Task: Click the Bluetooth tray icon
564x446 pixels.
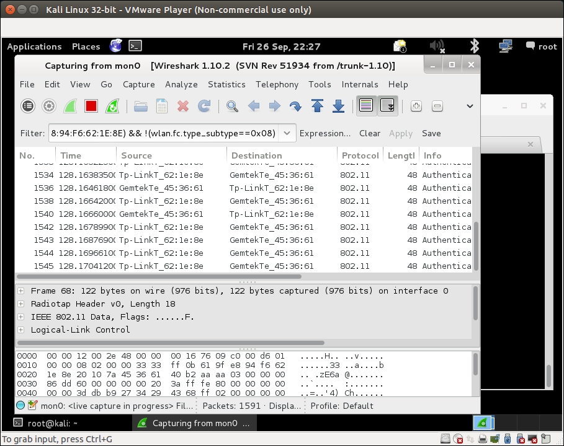Action: (475, 46)
